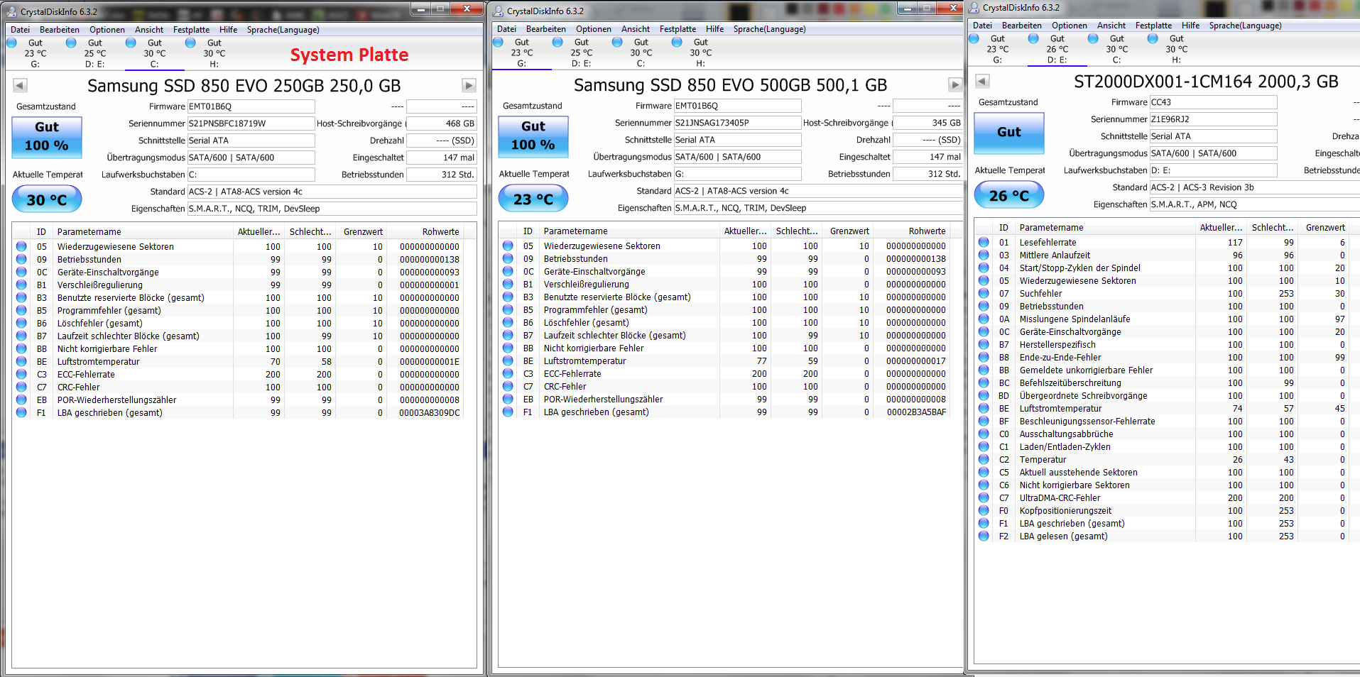Click raw value 00003A8309DC in left window
Screen dimensions: 1360x677
pos(430,412)
